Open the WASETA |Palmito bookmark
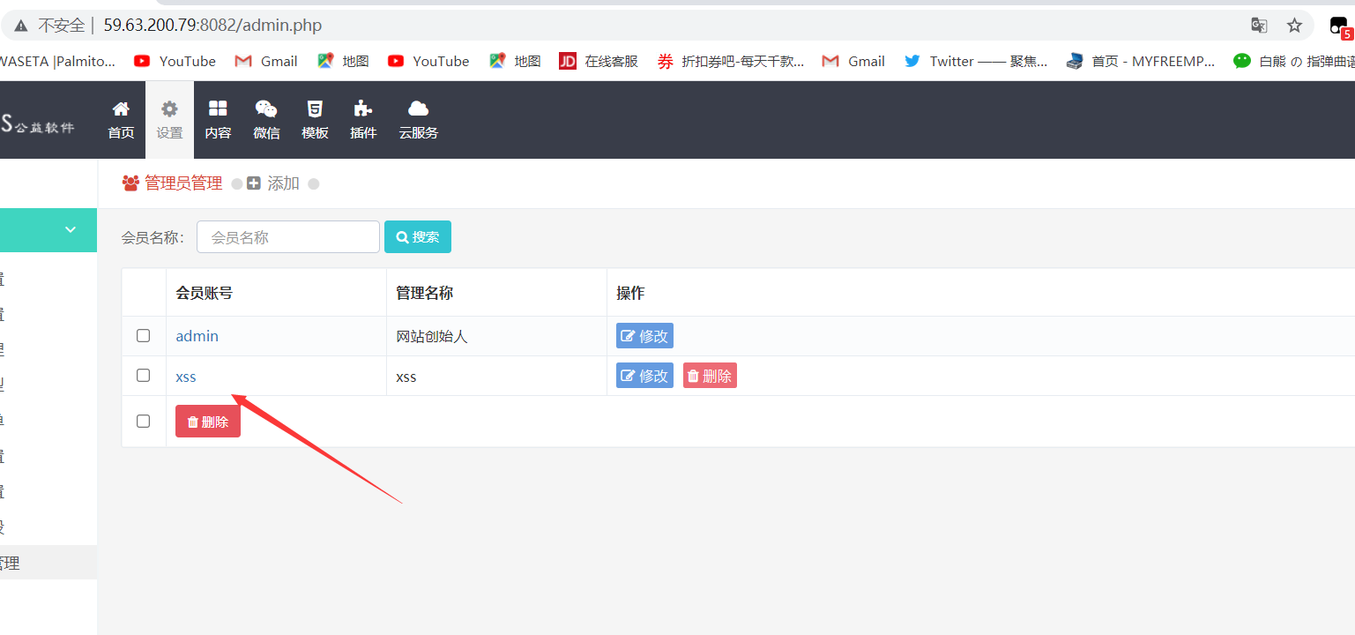Screen dimensions: 1355x635 [x=57, y=61]
